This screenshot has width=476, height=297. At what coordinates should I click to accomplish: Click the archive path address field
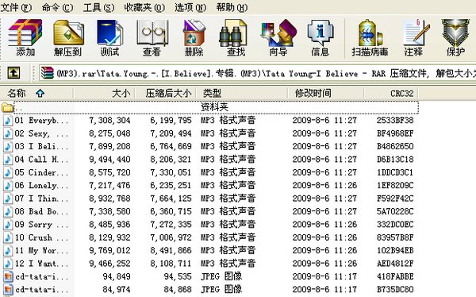tap(257, 73)
